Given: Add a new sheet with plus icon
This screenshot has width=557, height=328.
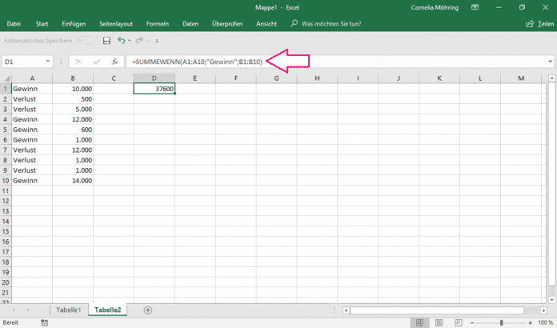Looking at the screenshot, I should (147, 310).
